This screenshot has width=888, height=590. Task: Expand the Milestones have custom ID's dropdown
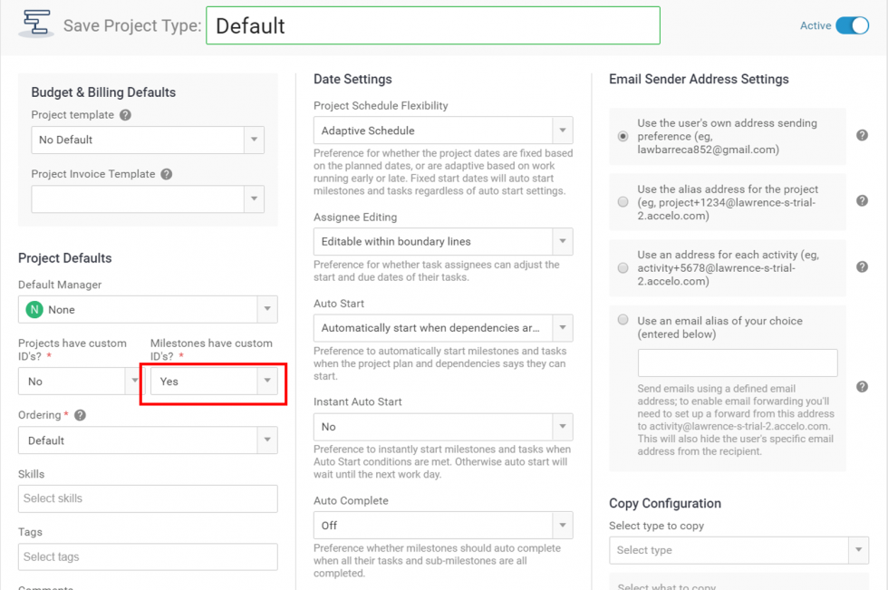(x=214, y=382)
